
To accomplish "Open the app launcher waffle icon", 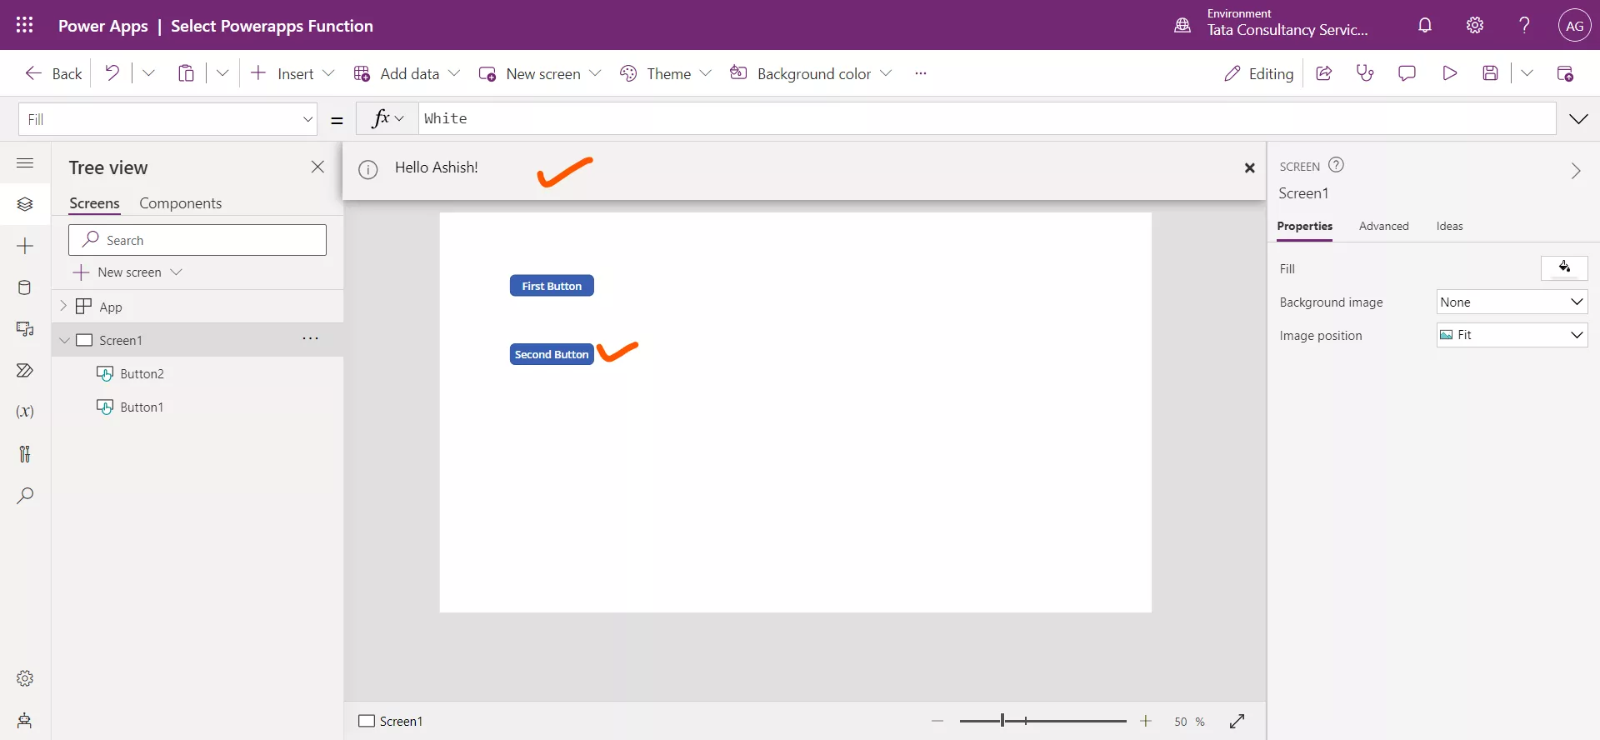I will 25,25.
